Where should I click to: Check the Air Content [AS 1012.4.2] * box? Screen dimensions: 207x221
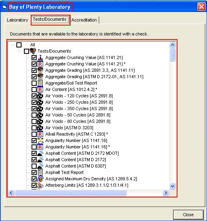(x=34, y=89)
